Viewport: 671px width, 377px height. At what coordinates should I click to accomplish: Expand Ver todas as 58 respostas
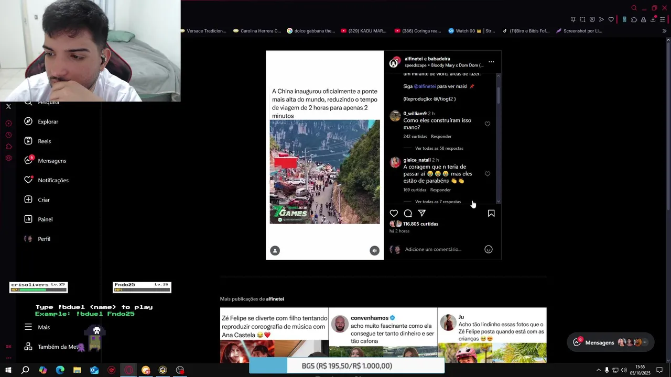coord(439,148)
